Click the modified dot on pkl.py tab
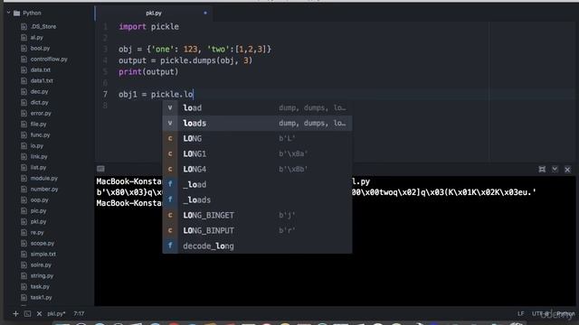 (x=205, y=13)
